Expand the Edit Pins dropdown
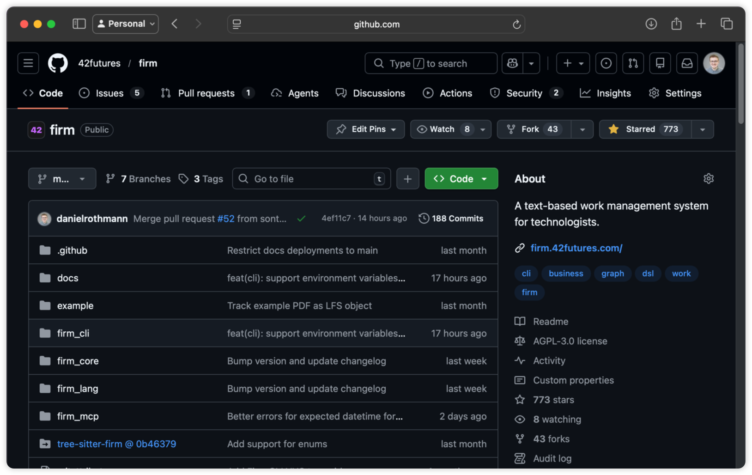This screenshot has width=752, height=475. click(366, 129)
